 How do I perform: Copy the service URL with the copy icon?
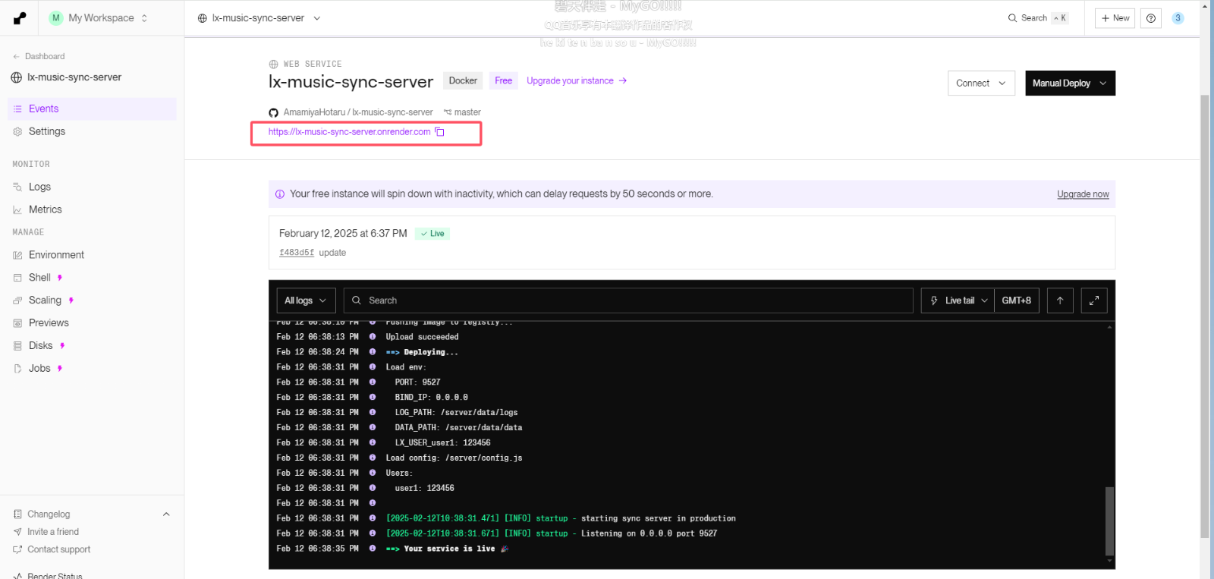click(x=439, y=132)
